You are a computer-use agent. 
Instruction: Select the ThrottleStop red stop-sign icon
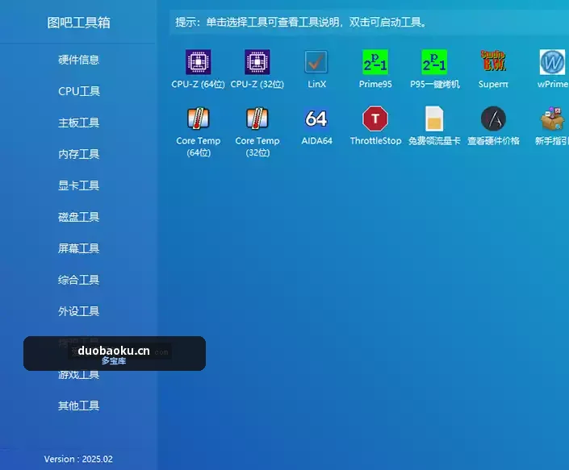[x=375, y=119]
